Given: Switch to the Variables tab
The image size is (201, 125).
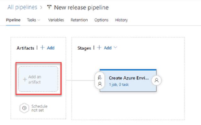Looking at the screenshot, I should pos(56,20).
